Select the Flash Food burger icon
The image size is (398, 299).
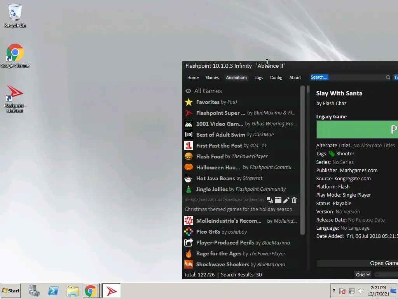189,157
